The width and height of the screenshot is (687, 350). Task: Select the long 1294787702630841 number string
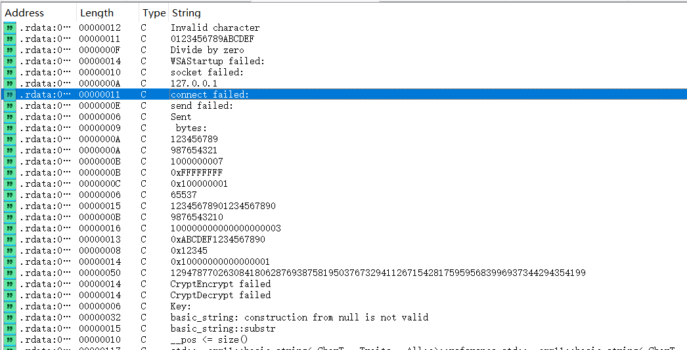(x=378, y=273)
